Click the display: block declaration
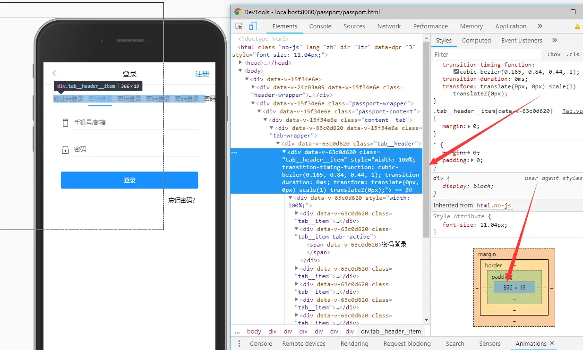Screen dimensions: 583x350 point(467,186)
